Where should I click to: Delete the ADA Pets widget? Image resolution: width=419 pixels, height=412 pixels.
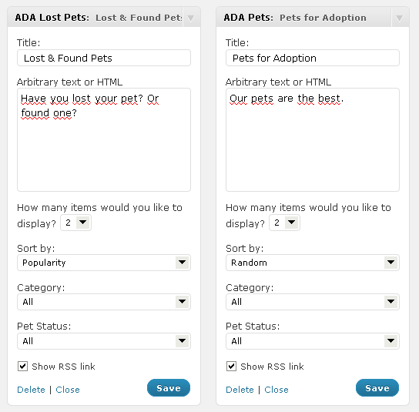pyautogui.click(x=240, y=390)
